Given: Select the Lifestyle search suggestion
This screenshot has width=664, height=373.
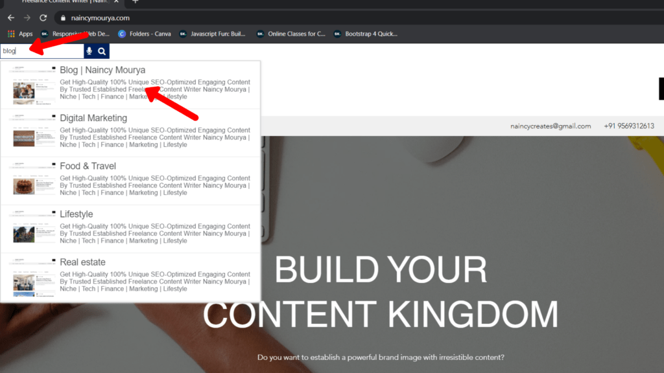Looking at the screenshot, I should (77, 214).
